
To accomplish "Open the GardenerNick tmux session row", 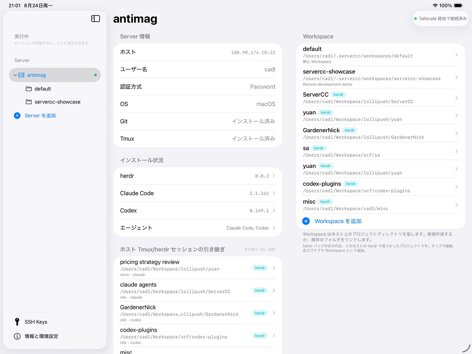I will 198,313.
